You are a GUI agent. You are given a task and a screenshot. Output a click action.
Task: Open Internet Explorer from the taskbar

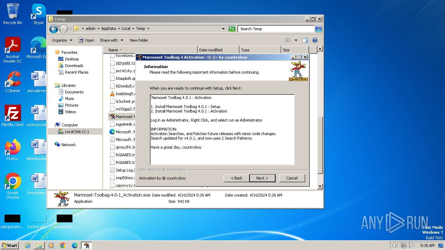[27, 245]
